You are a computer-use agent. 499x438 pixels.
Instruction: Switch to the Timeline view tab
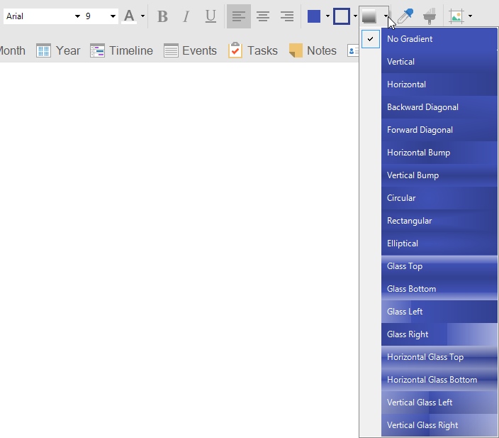pyautogui.click(x=121, y=50)
